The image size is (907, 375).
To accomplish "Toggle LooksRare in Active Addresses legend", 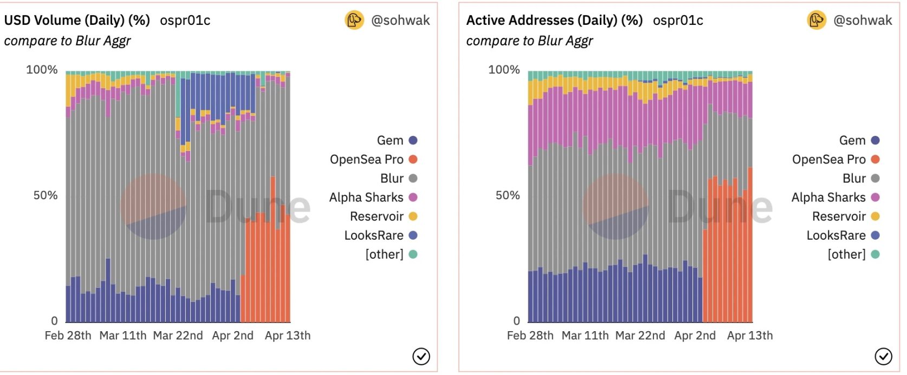I will tap(843, 235).
